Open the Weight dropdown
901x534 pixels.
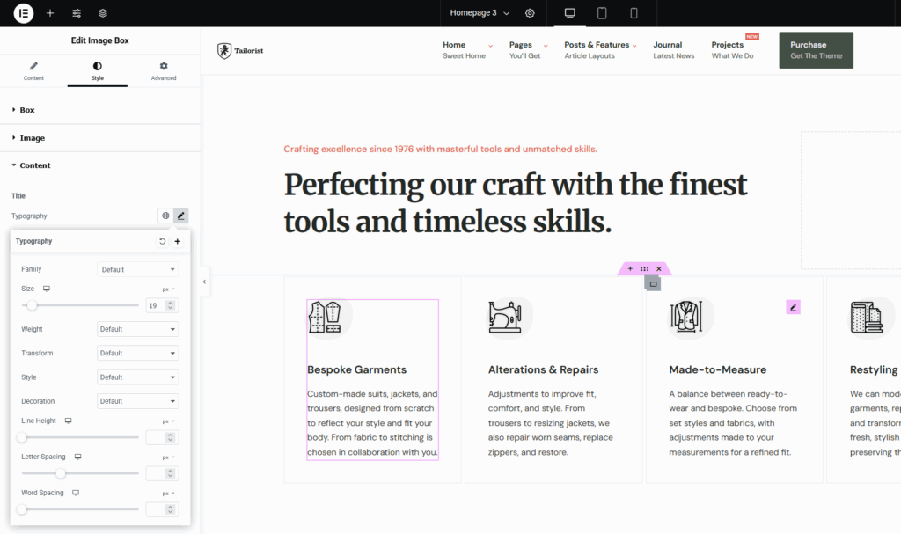pos(137,329)
